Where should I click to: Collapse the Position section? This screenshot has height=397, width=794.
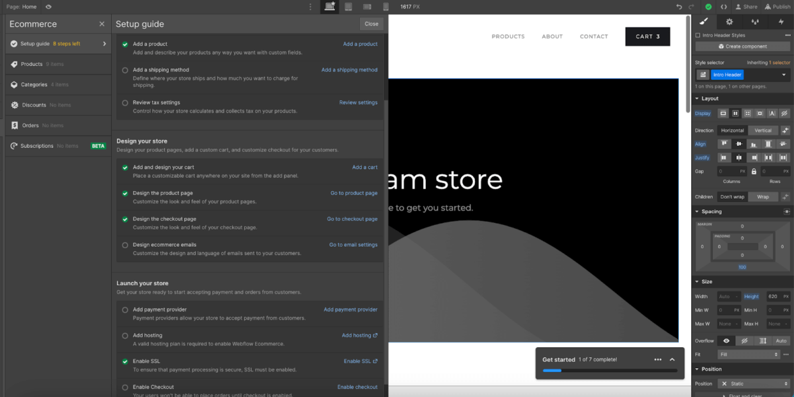pos(697,369)
